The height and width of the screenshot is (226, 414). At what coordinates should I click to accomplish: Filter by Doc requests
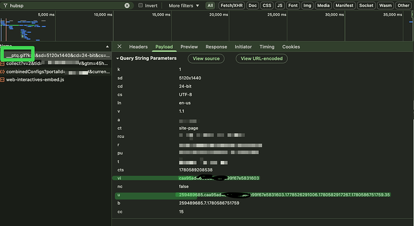(253, 5)
